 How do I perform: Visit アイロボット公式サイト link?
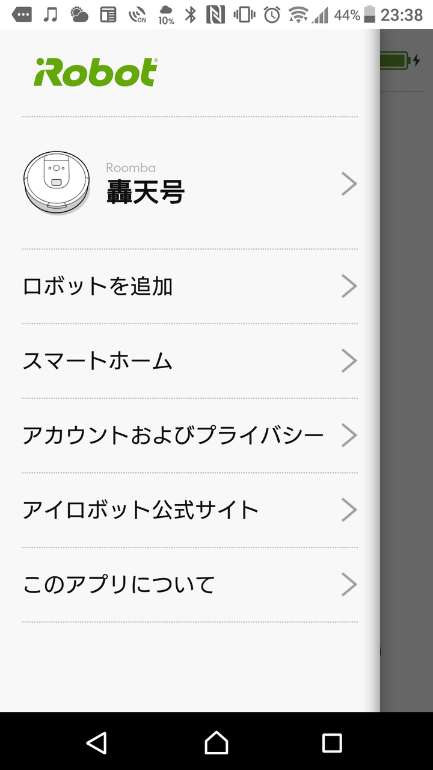(x=190, y=510)
